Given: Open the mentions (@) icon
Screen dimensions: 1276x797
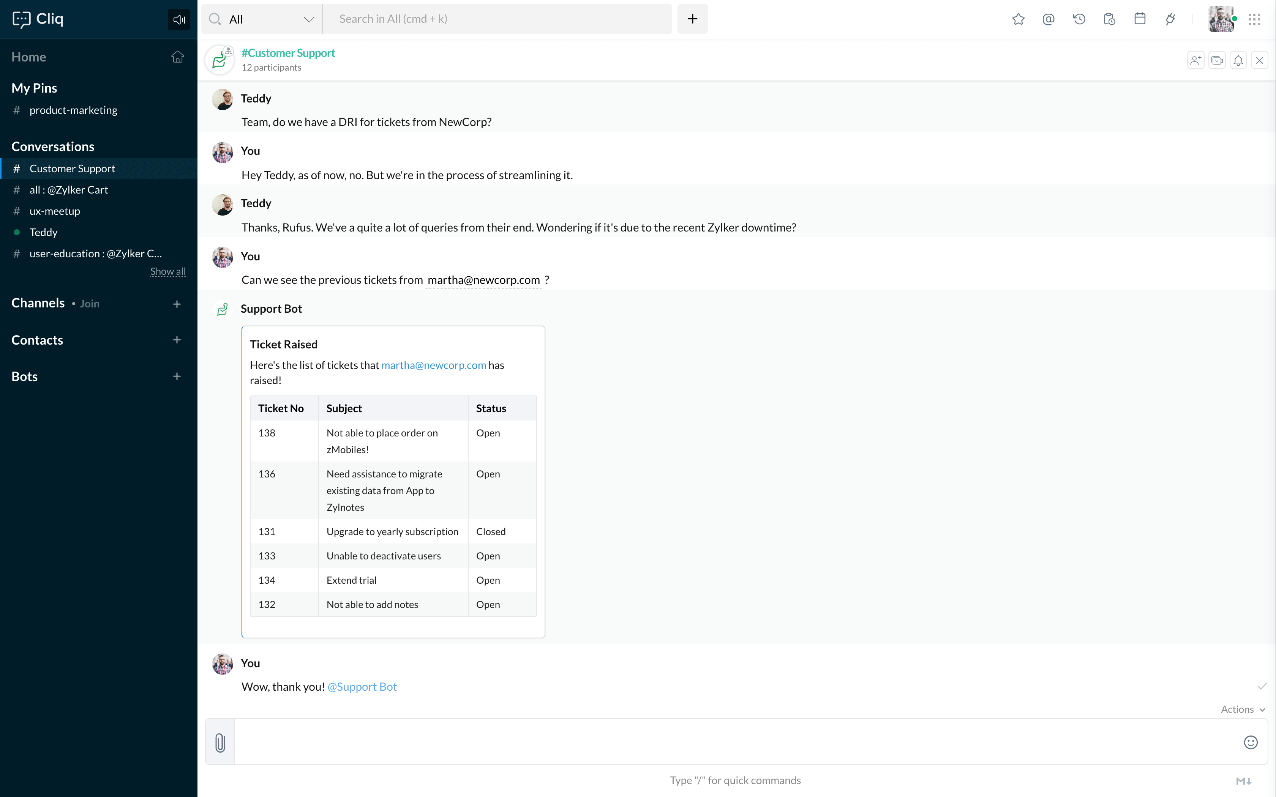Looking at the screenshot, I should tap(1048, 19).
